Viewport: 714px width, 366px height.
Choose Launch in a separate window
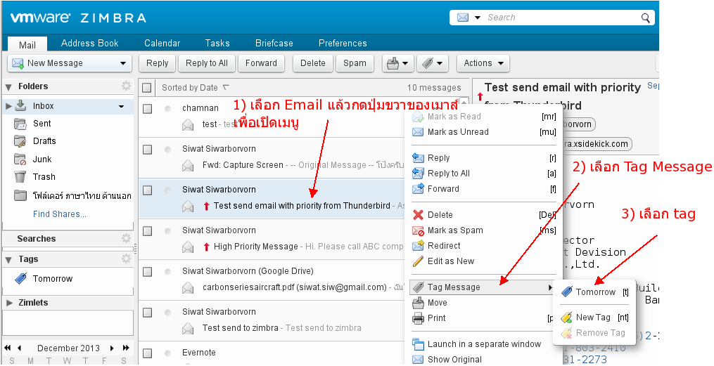(483, 344)
